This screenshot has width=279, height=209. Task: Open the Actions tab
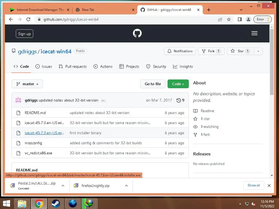103,66
